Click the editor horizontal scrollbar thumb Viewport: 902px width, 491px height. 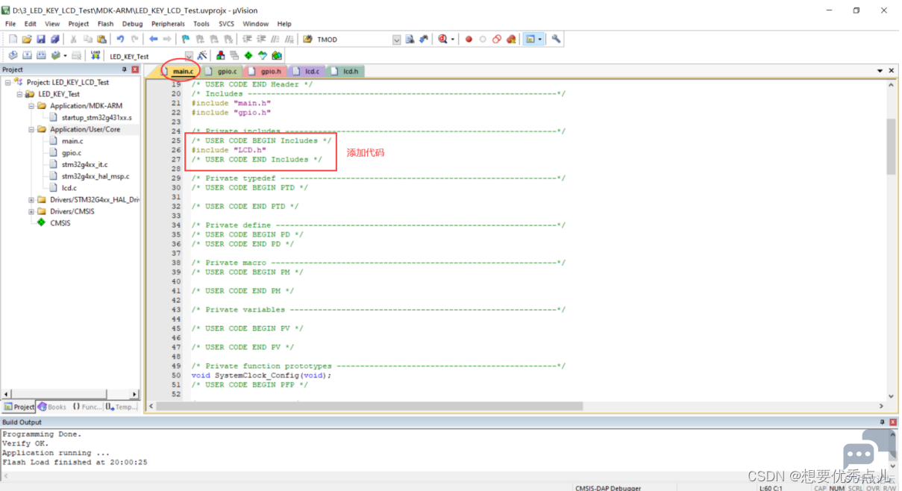(370, 407)
